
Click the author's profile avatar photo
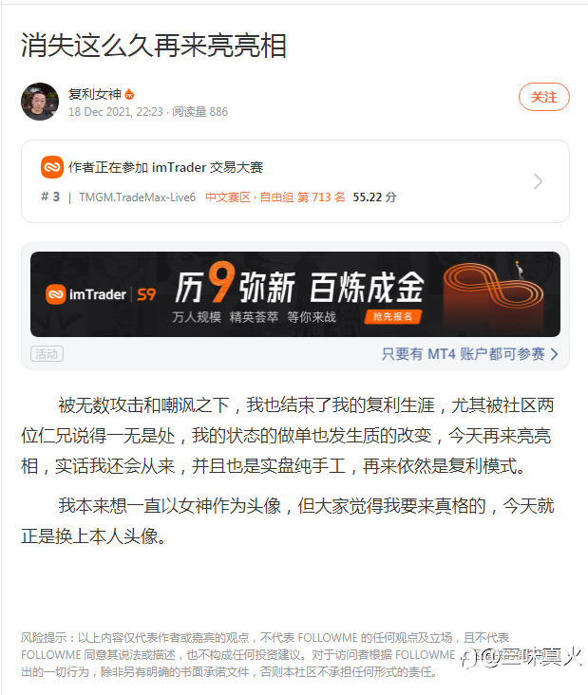(x=40, y=102)
